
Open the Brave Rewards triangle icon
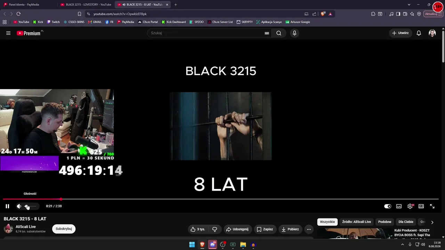[330, 14]
